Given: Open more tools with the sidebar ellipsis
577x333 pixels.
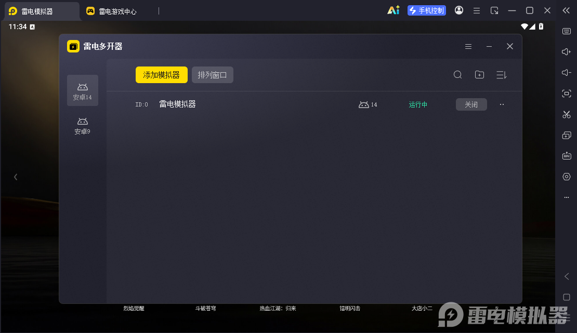Looking at the screenshot, I should click(567, 197).
